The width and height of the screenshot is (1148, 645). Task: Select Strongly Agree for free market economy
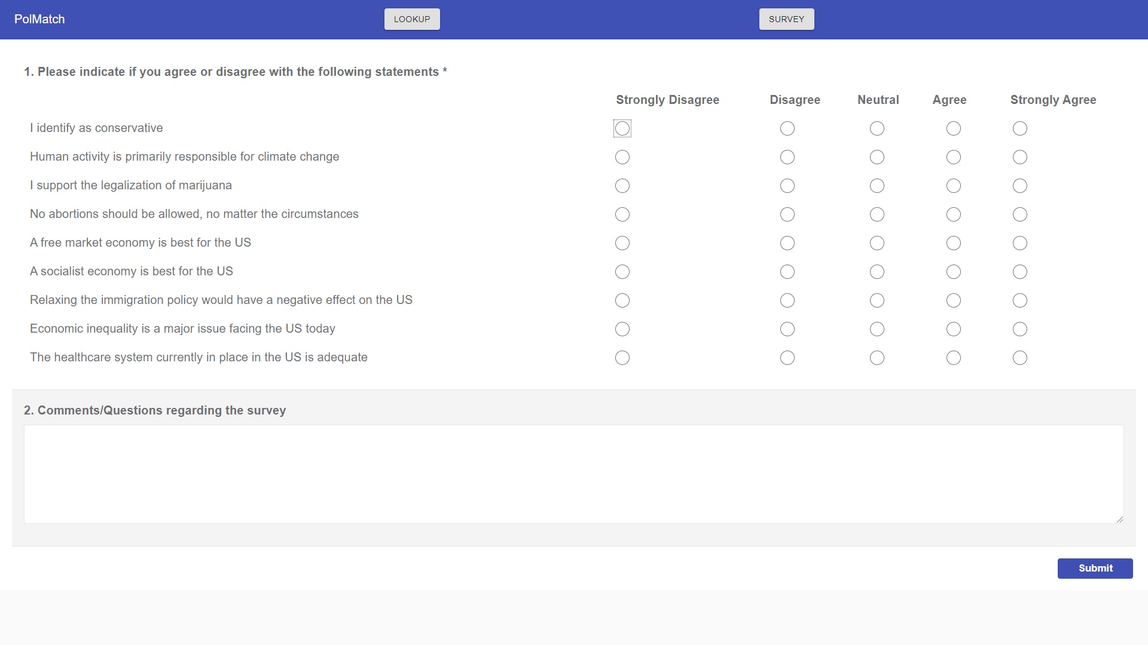tap(1019, 243)
